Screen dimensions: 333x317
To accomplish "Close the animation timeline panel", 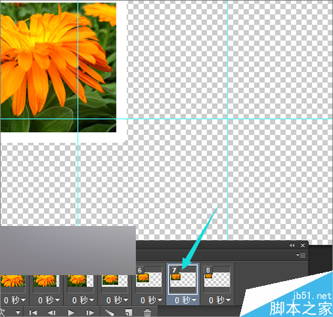I will pos(302,245).
